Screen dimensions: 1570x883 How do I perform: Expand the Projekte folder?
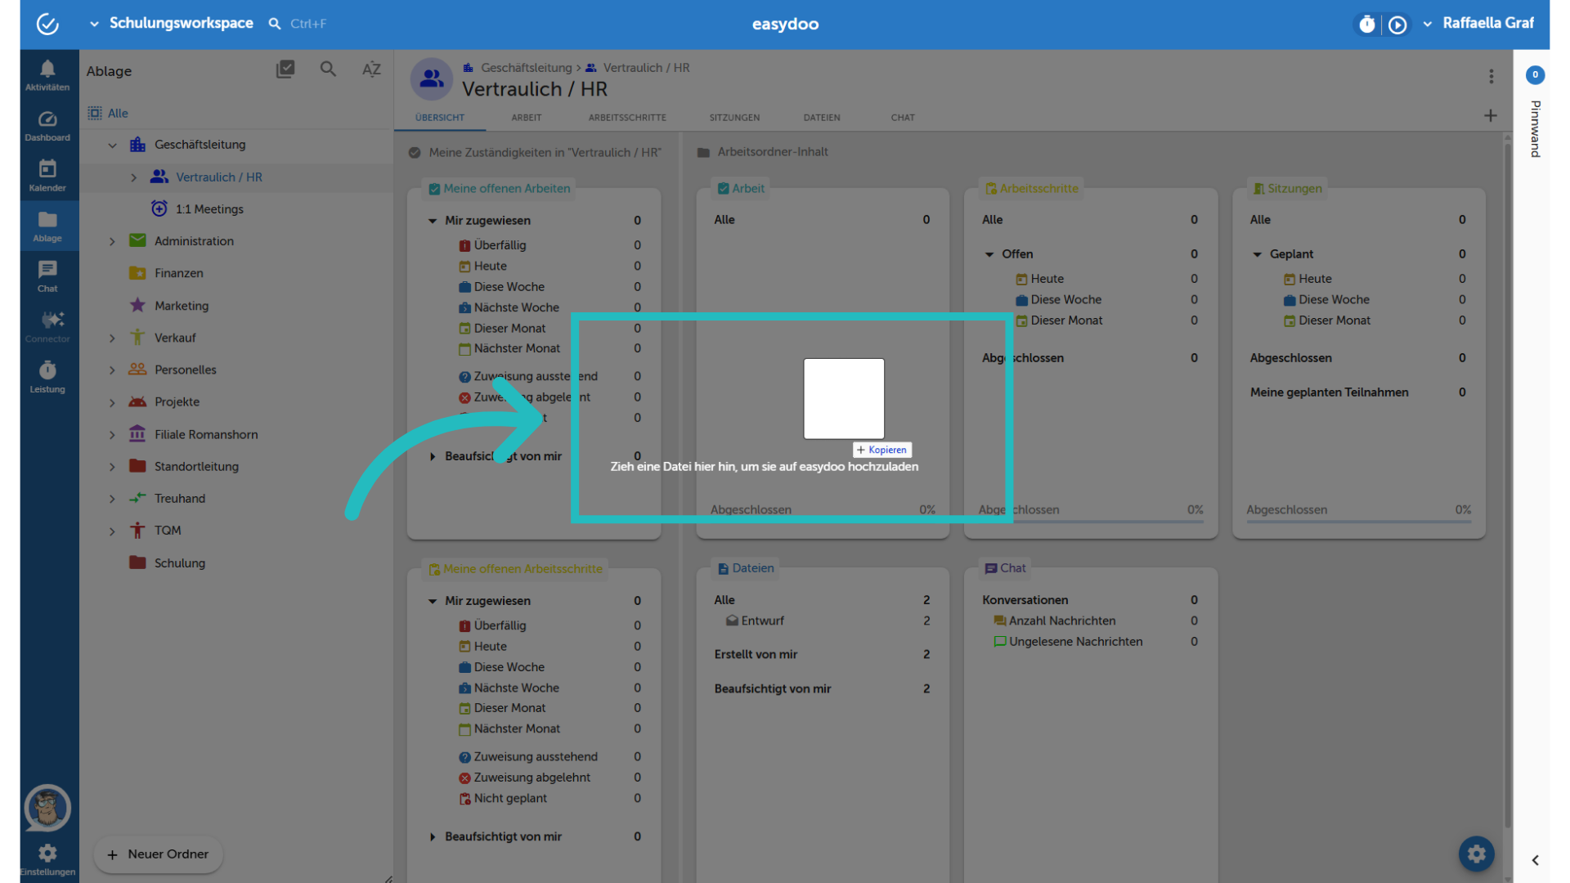click(x=113, y=402)
